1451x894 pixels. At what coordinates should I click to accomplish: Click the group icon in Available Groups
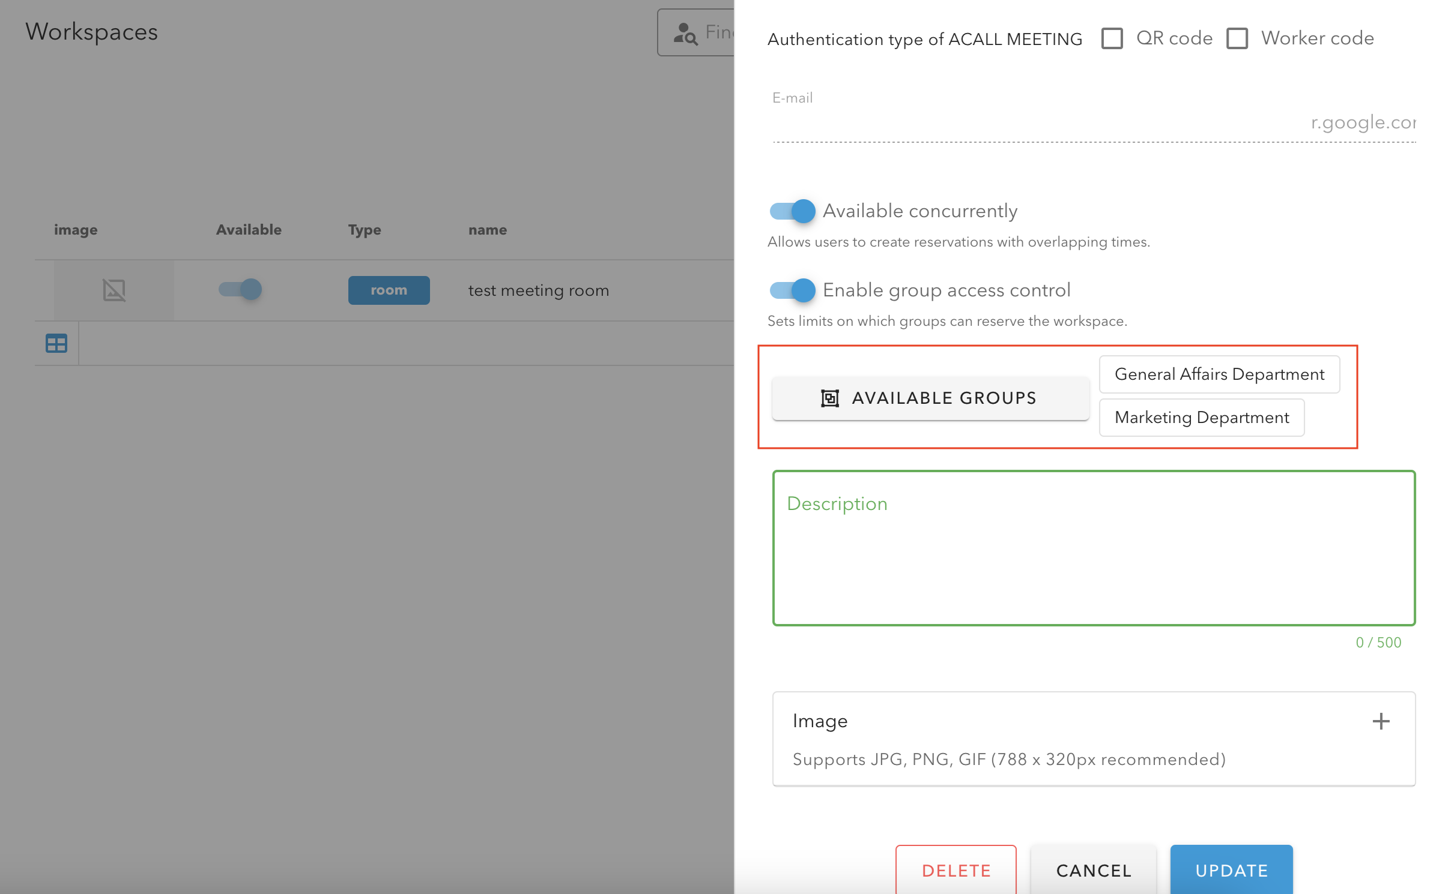point(829,398)
